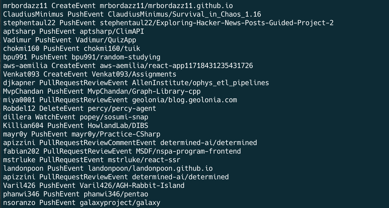Click the AllenInstitute/ophys_etl_pipelines repository text

(201, 83)
